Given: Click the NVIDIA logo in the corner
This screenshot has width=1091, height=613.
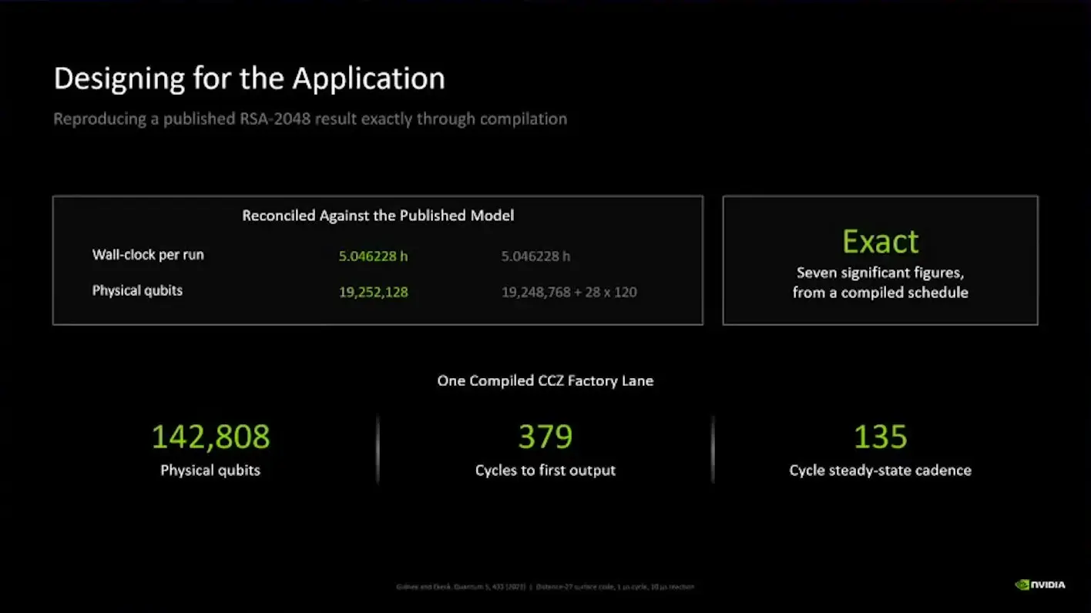Looking at the screenshot, I should [x=1040, y=585].
